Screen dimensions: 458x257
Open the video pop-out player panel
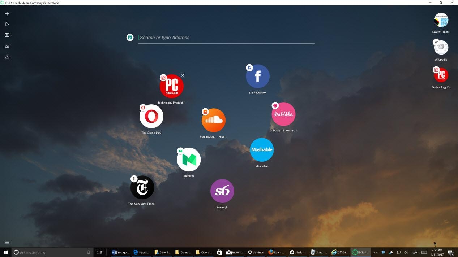point(7,24)
